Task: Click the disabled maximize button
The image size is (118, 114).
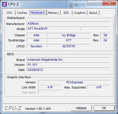Action: click(x=99, y=3)
